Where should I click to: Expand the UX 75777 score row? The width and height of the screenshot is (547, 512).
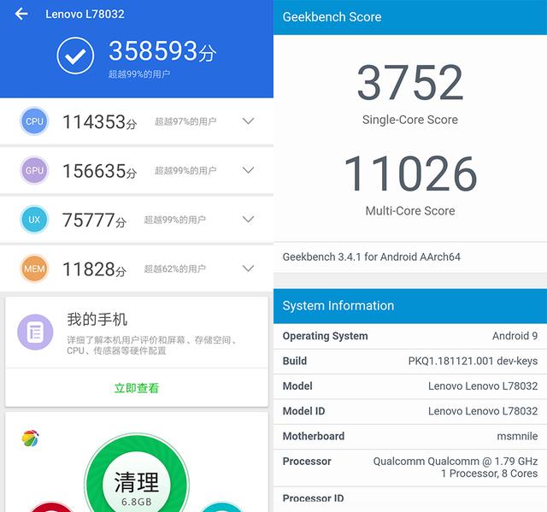(248, 220)
